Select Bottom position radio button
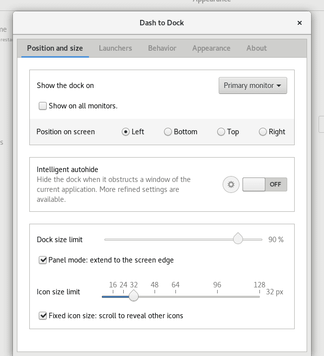Screen dimensions: 324x356 (x=168, y=132)
